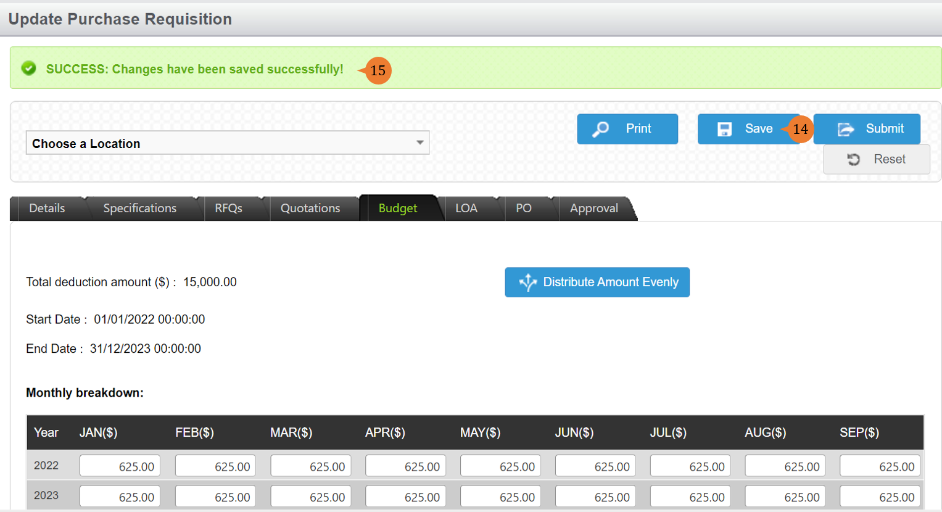Open the Choose a Location dropdown
Screen dimensions: 942x512
coord(228,143)
